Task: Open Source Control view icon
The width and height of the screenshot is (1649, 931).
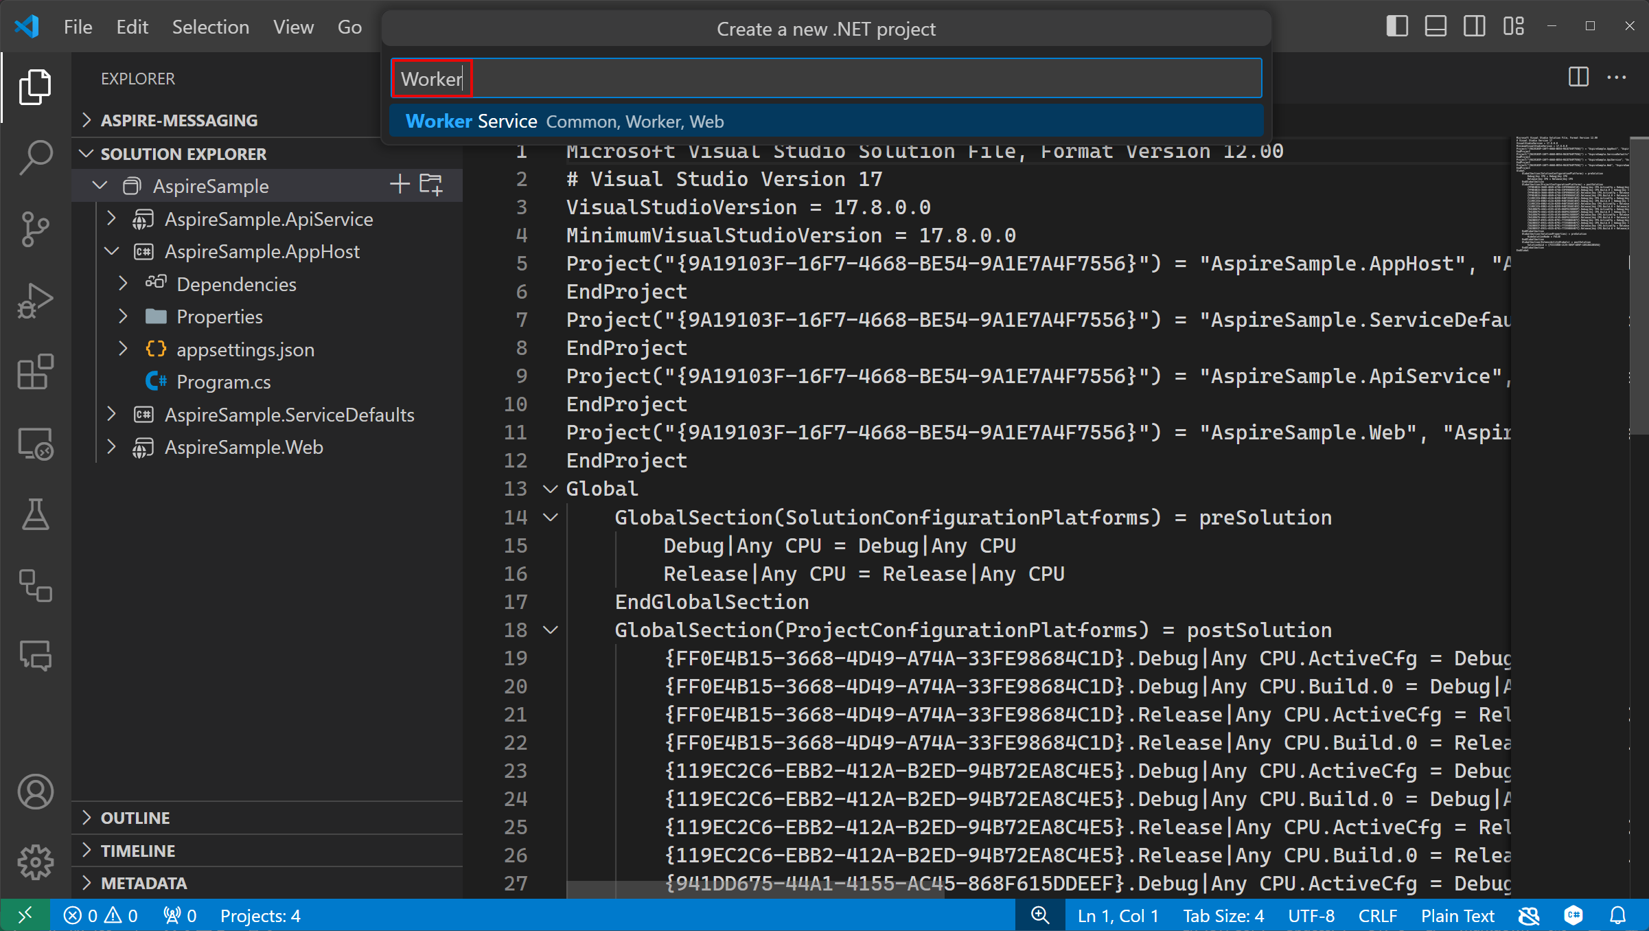Action: 35,229
